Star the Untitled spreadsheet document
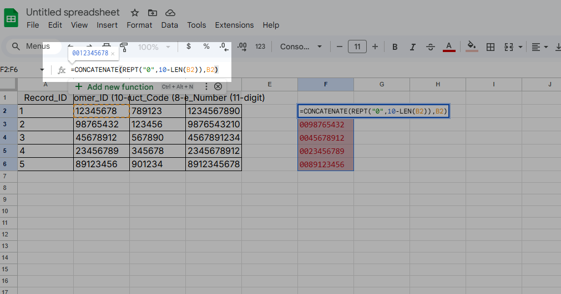The width and height of the screenshot is (561, 294). click(x=135, y=13)
